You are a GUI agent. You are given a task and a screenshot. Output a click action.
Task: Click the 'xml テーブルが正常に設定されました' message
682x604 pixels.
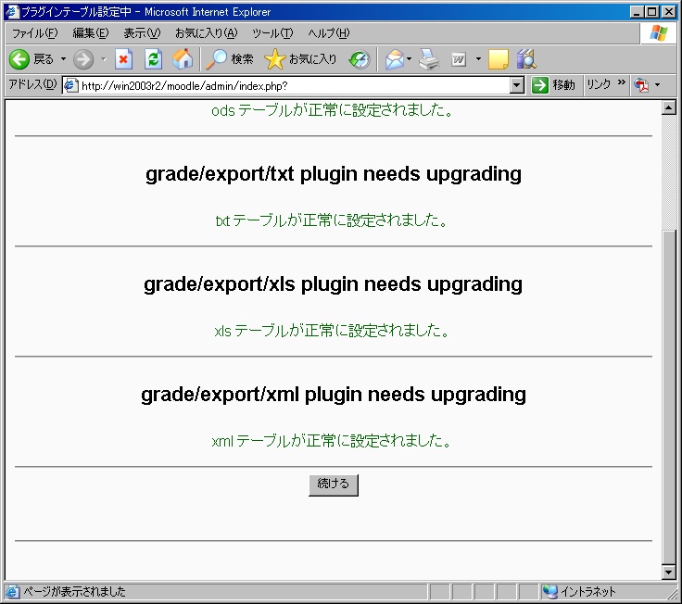332,441
